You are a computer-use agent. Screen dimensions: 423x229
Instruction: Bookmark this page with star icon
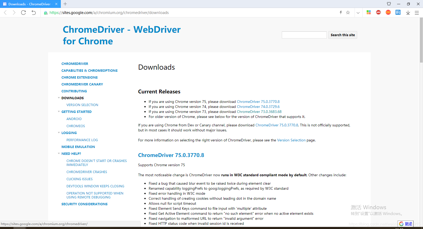pos(348,12)
